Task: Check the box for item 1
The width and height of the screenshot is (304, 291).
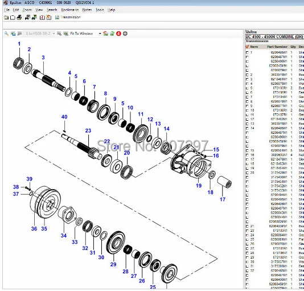Action: [x=247, y=52]
